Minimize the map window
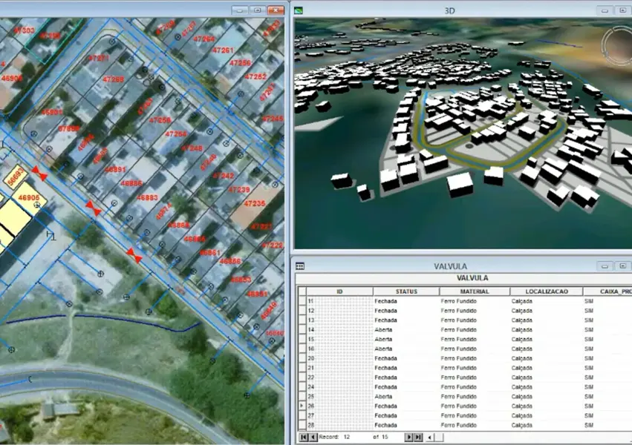Viewport: 632px width, 445px height. [240, 10]
